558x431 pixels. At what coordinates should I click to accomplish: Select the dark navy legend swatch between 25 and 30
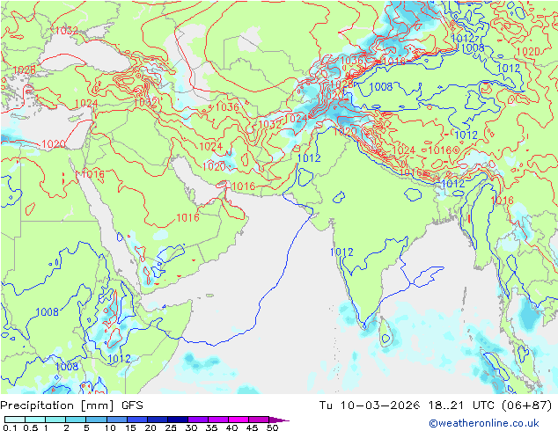click(178, 420)
